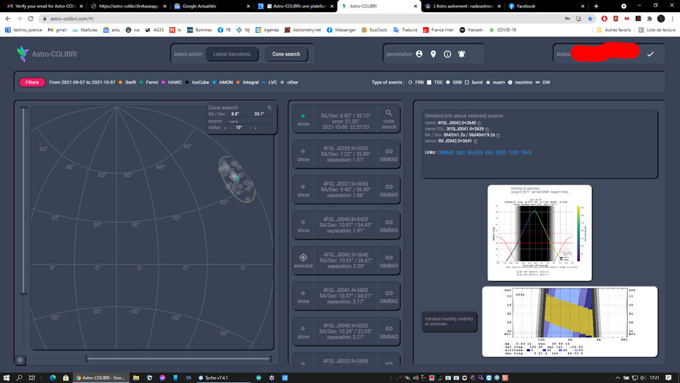Screen dimensions: 680x383
Task: Open the Filters button
Action: 32,82
